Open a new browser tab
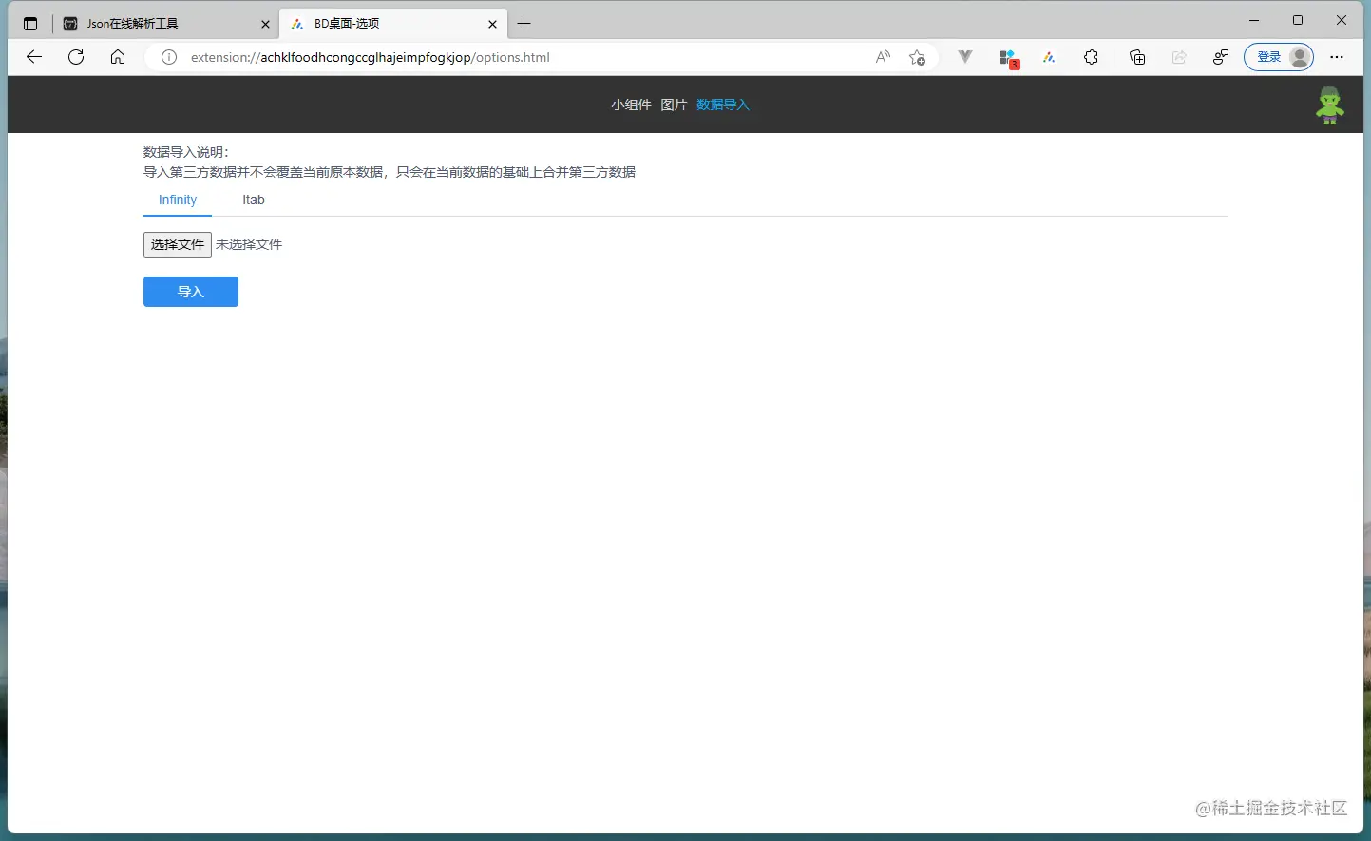The height and width of the screenshot is (841, 1371). [x=524, y=24]
